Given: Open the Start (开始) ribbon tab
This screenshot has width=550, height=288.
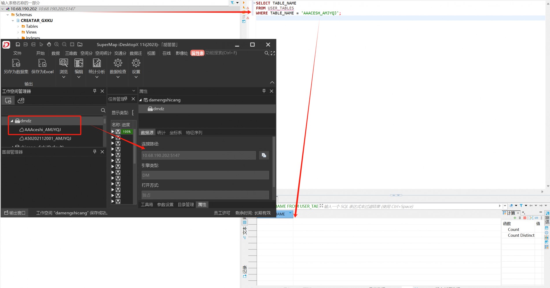Looking at the screenshot, I should (x=40, y=53).
